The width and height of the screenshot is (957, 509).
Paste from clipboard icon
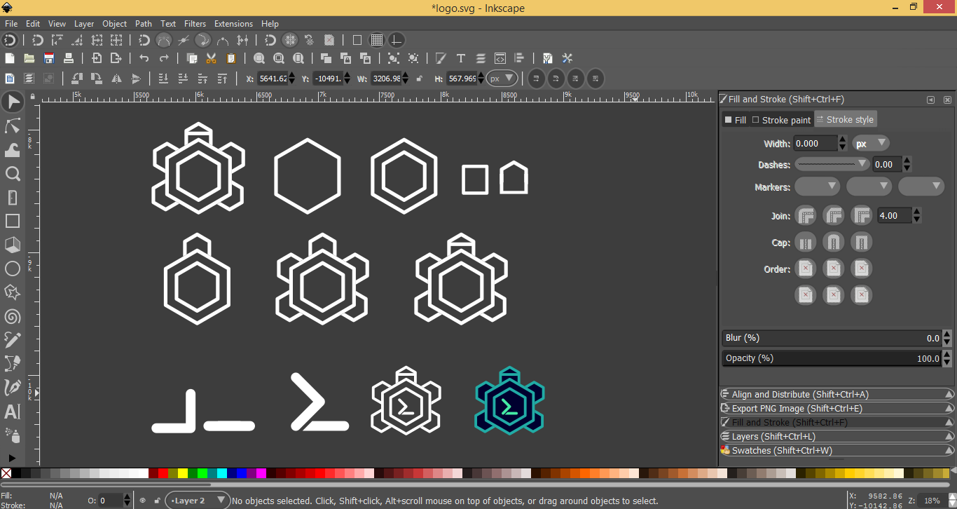(x=231, y=58)
